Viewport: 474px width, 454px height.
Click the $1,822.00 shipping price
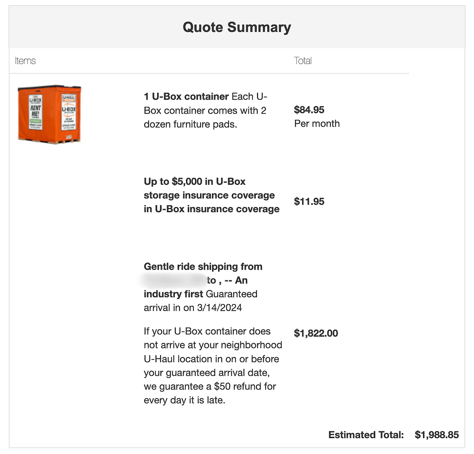(316, 333)
